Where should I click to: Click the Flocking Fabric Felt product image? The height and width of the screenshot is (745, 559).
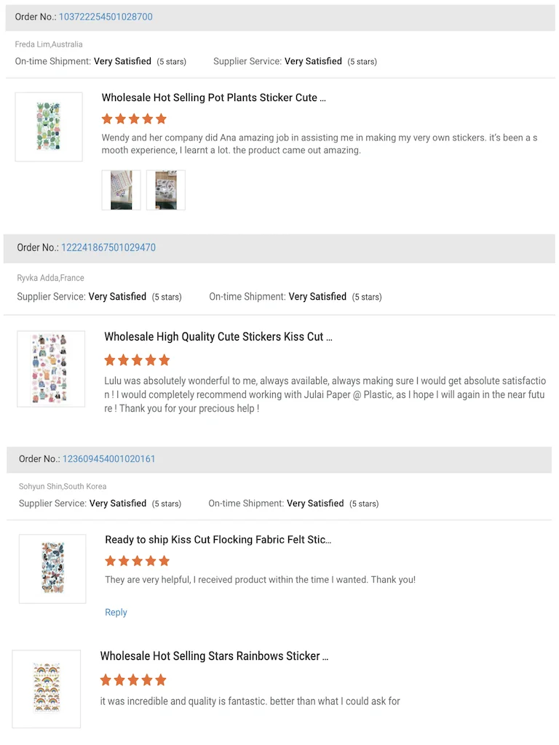[52, 569]
